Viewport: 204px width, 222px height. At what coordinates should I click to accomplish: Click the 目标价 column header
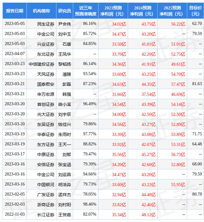point(195,11)
